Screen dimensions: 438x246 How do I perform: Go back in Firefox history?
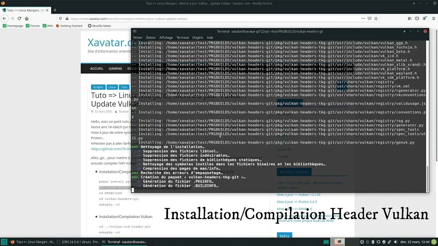4,18
